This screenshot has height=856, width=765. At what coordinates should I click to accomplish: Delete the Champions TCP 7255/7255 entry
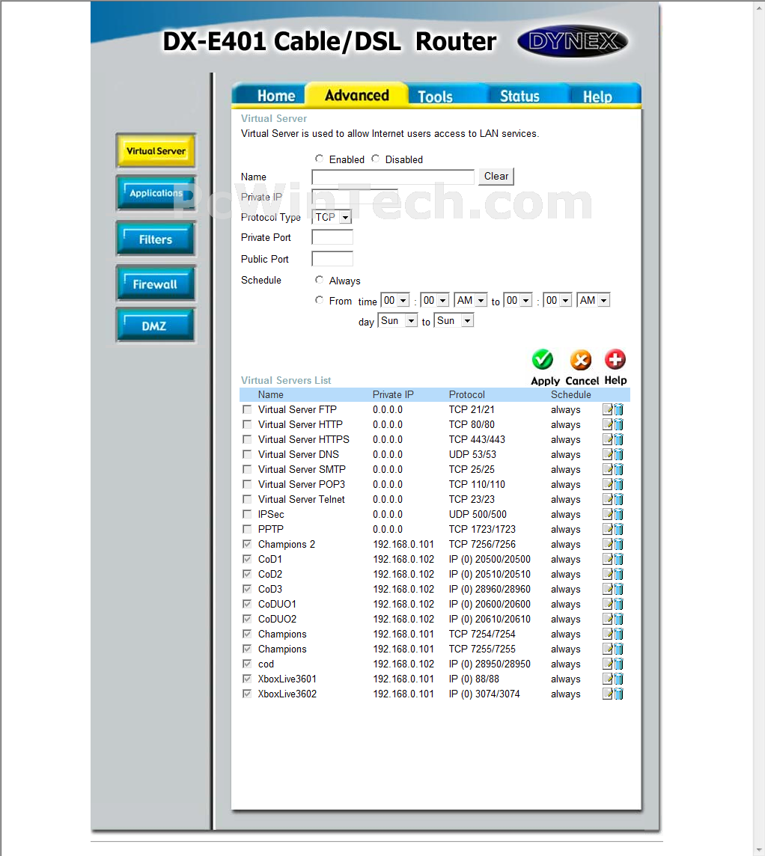tap(618, 649)
